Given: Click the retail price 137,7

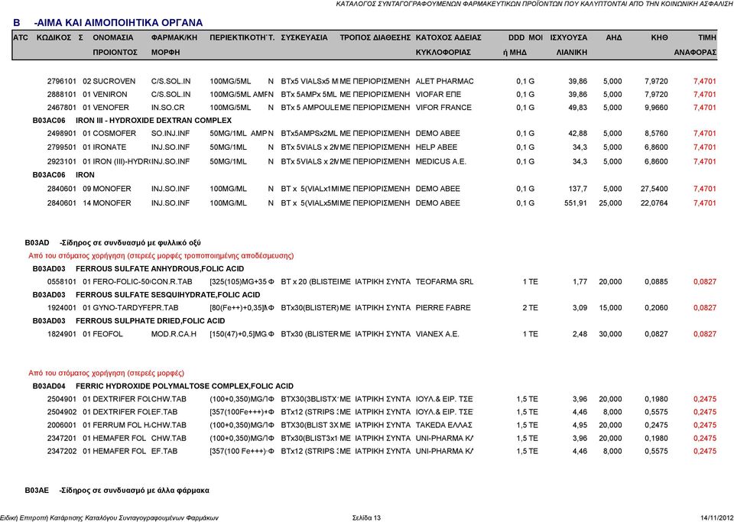Looking at the screenshot, I should pos(578,189).
